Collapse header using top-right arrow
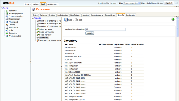This screenshot has height=101, width=179. pos(176,6)
